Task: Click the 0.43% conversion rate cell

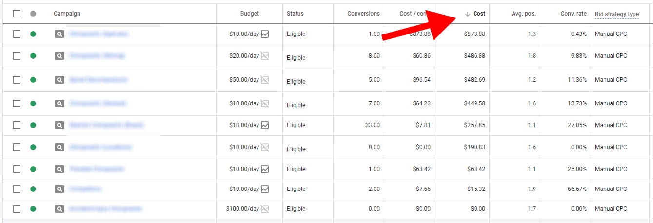Action: tap(579, 34)
